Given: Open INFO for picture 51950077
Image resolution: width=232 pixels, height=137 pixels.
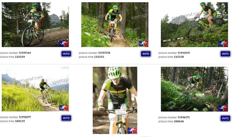Looking at the screenshot, I should coord(66,118).
